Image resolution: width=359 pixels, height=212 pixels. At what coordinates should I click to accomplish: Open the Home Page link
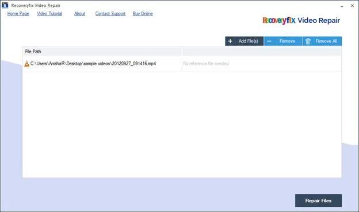[x=18, y=14]
